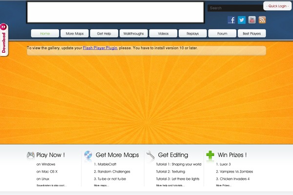Open the Videos section
The width and height of the screenshot is (293, 195).
coord(163,34)
